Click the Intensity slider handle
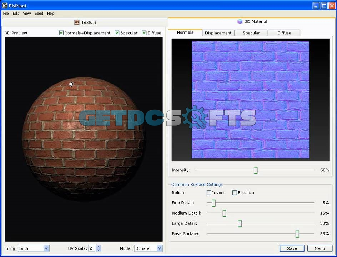 click(256, 170)
